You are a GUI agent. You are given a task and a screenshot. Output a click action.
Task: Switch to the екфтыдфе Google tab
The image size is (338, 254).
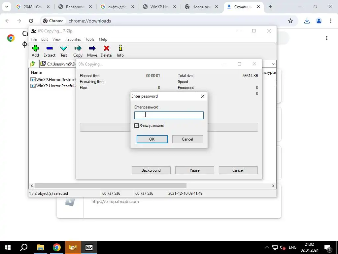[x=117, y=7]
